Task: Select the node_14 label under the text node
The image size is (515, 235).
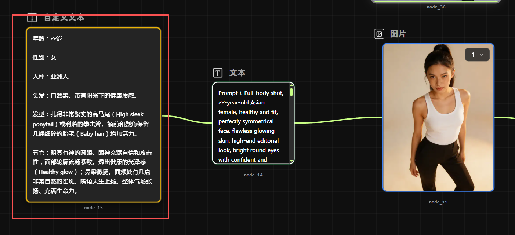Action: click(x=253, y=175)
